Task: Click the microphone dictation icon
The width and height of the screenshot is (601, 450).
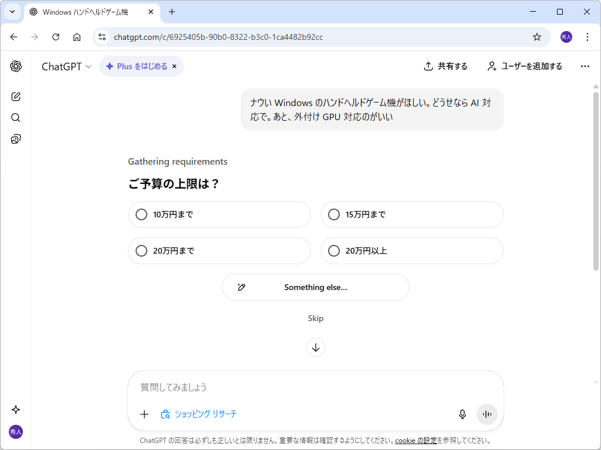Action: [x=462, y=414]
